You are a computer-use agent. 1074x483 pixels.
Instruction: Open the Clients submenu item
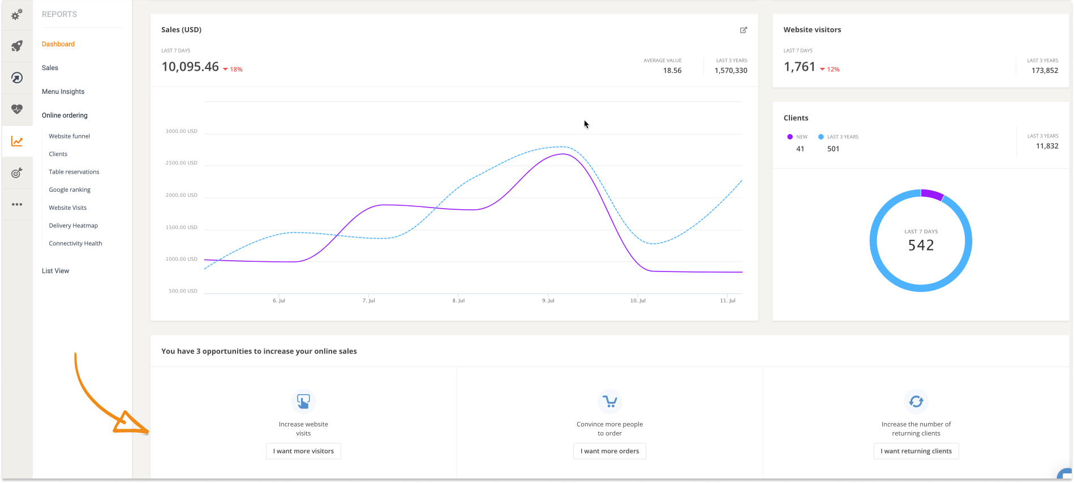tap(58, 154)
